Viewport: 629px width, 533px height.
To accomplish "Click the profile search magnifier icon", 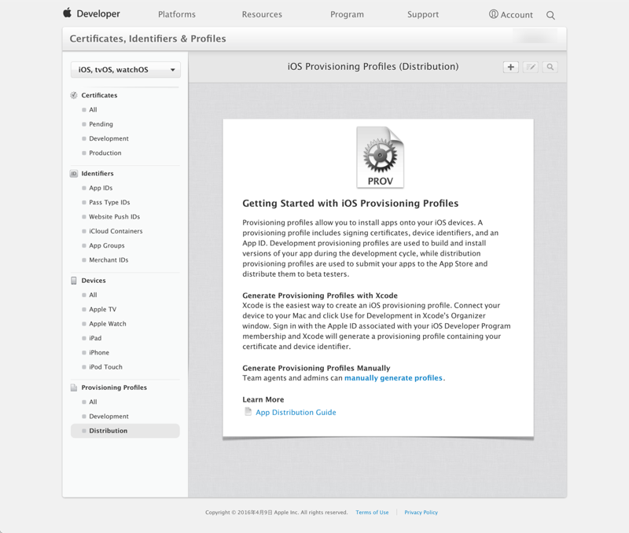I will coord(550,67).
